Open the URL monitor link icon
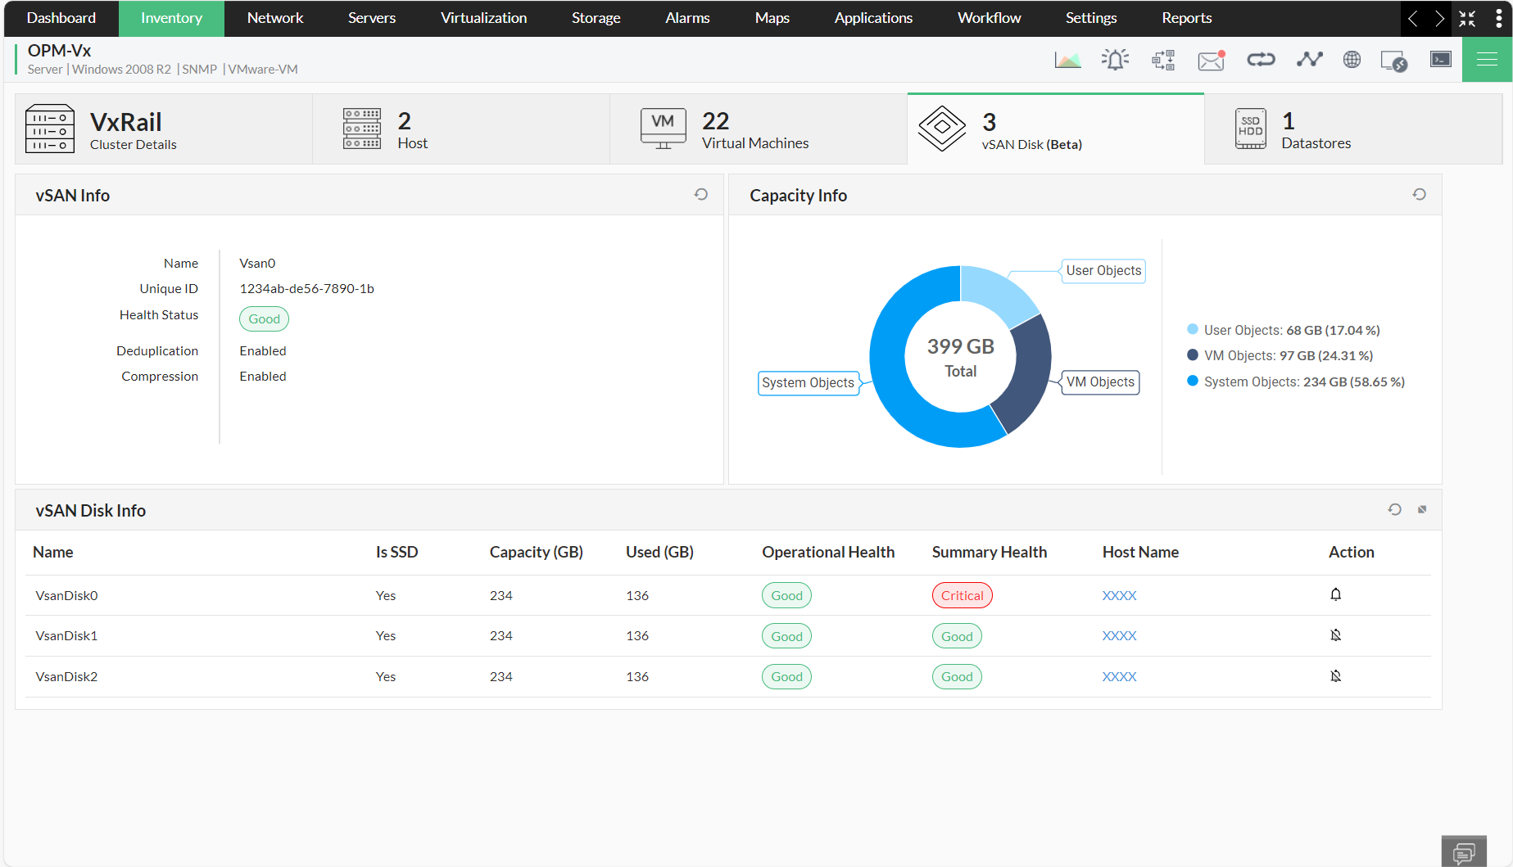The height and width of the screenshot is (867, 1513). coord(1261,59)
